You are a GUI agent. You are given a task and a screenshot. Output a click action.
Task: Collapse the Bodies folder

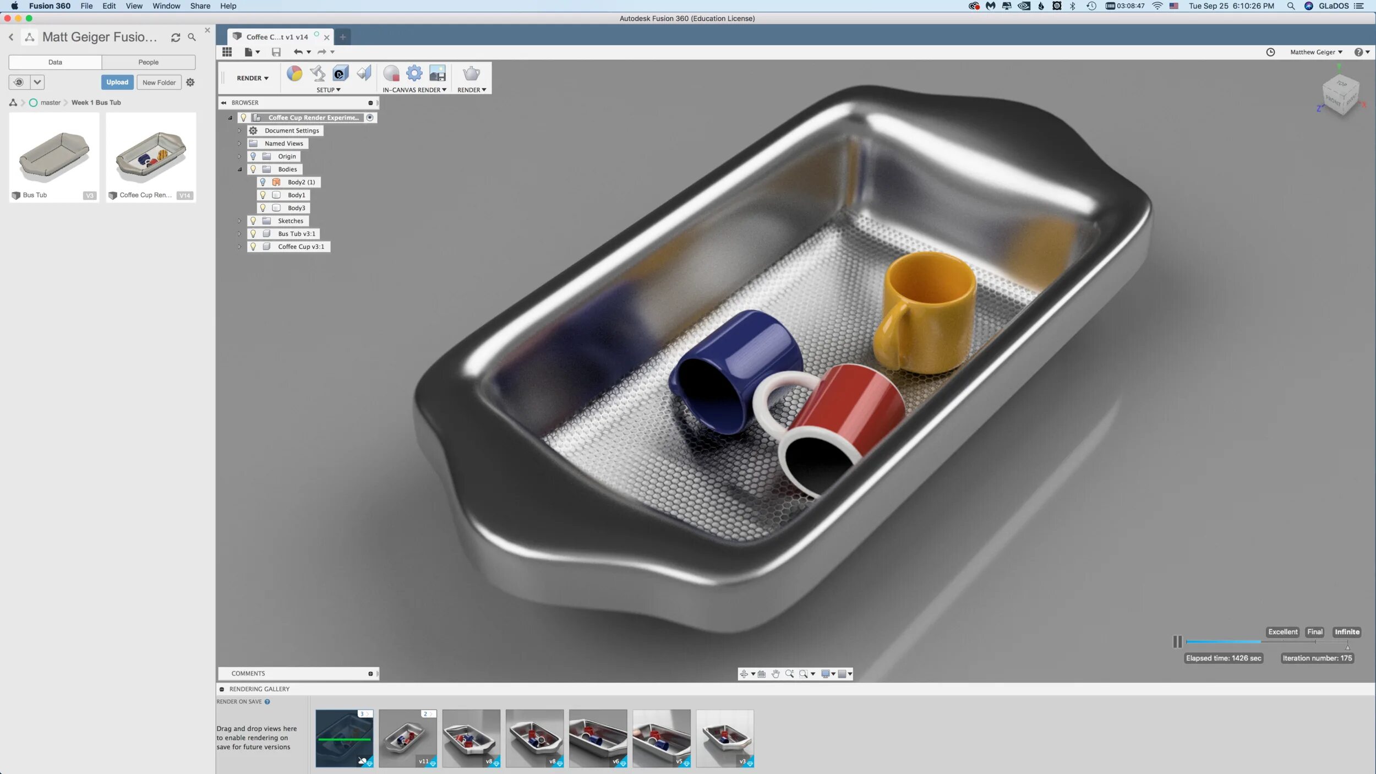239,170
